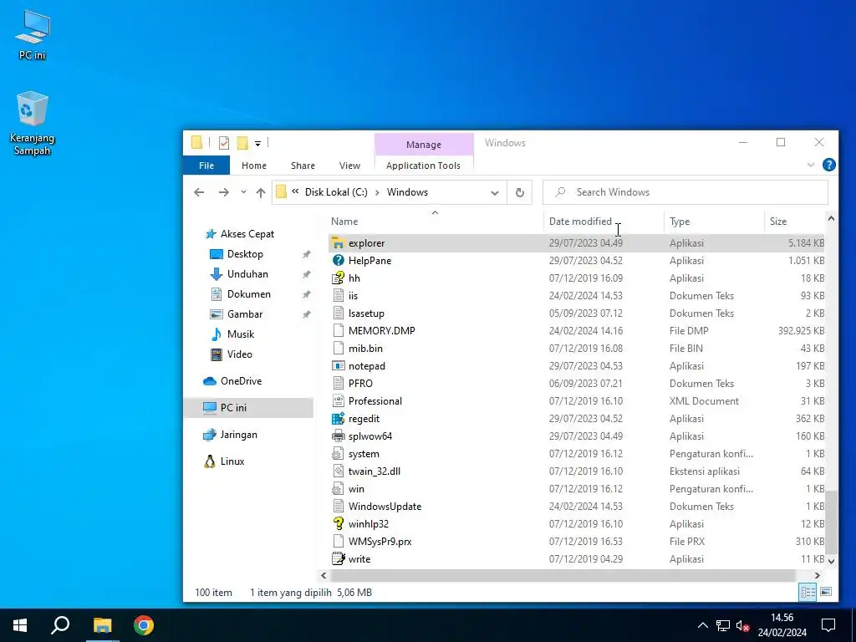Viewport: 856px width, 642px height.
Task: Go back with the Back arrow
Action: (199, 192)
